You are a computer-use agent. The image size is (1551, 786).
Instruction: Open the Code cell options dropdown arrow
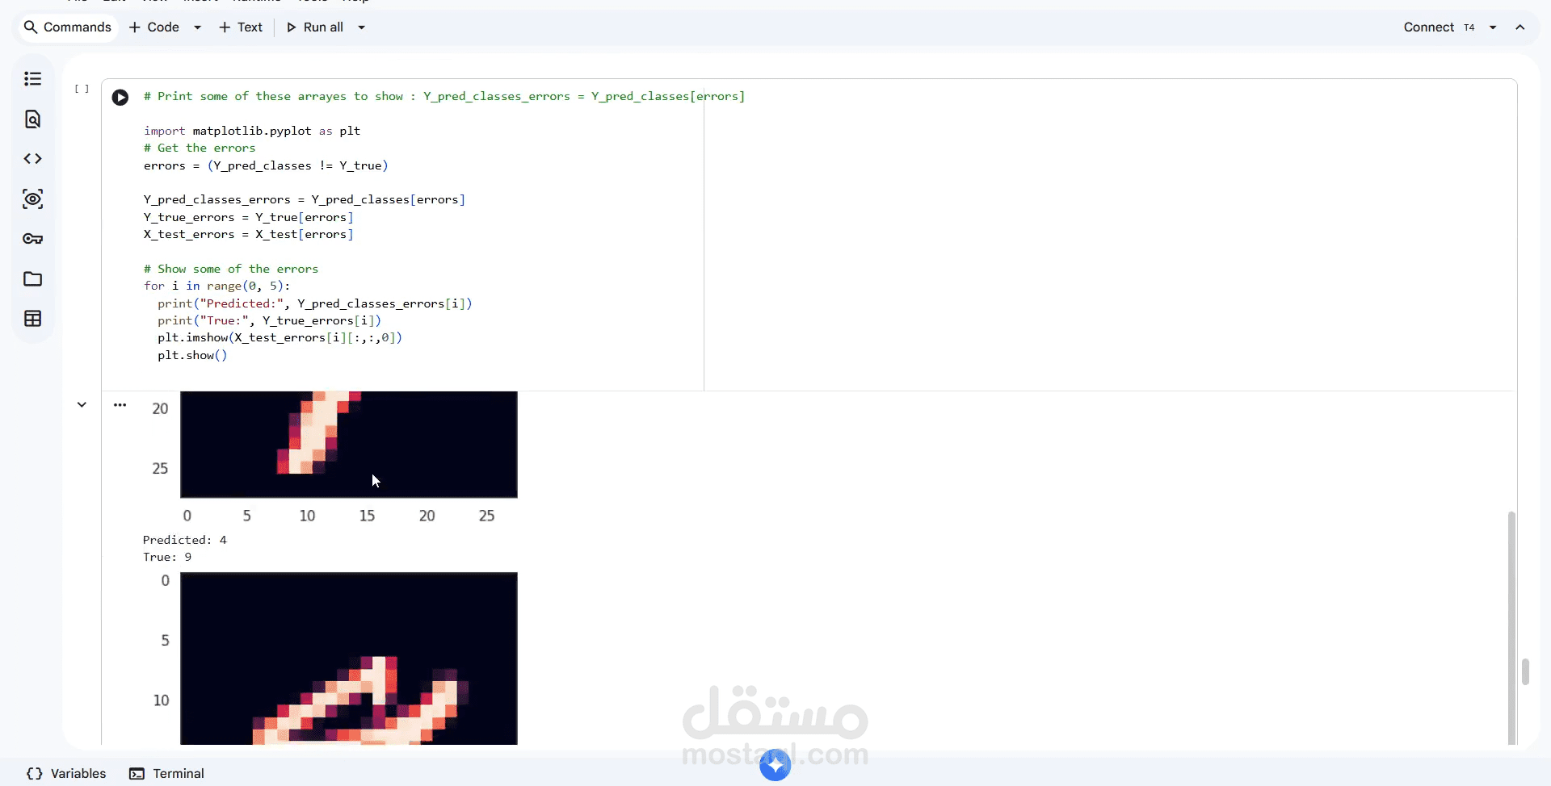(197, 27)
